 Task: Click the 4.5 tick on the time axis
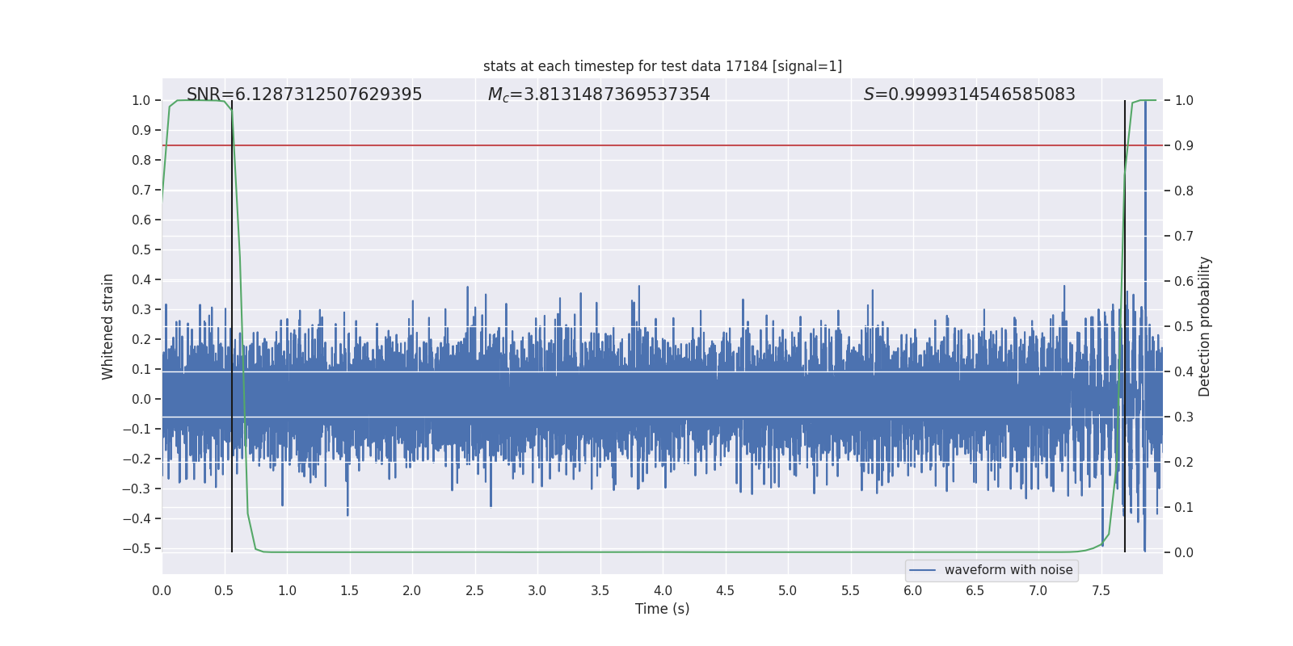tap(725, 590)
